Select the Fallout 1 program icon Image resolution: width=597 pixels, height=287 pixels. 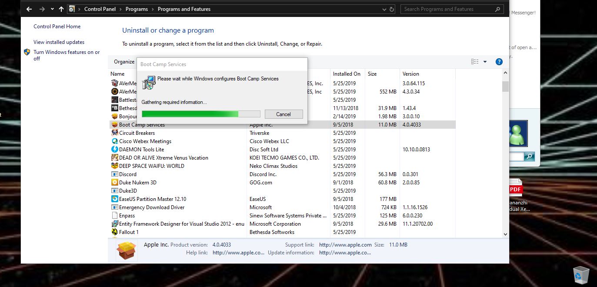tap(115, 232)
